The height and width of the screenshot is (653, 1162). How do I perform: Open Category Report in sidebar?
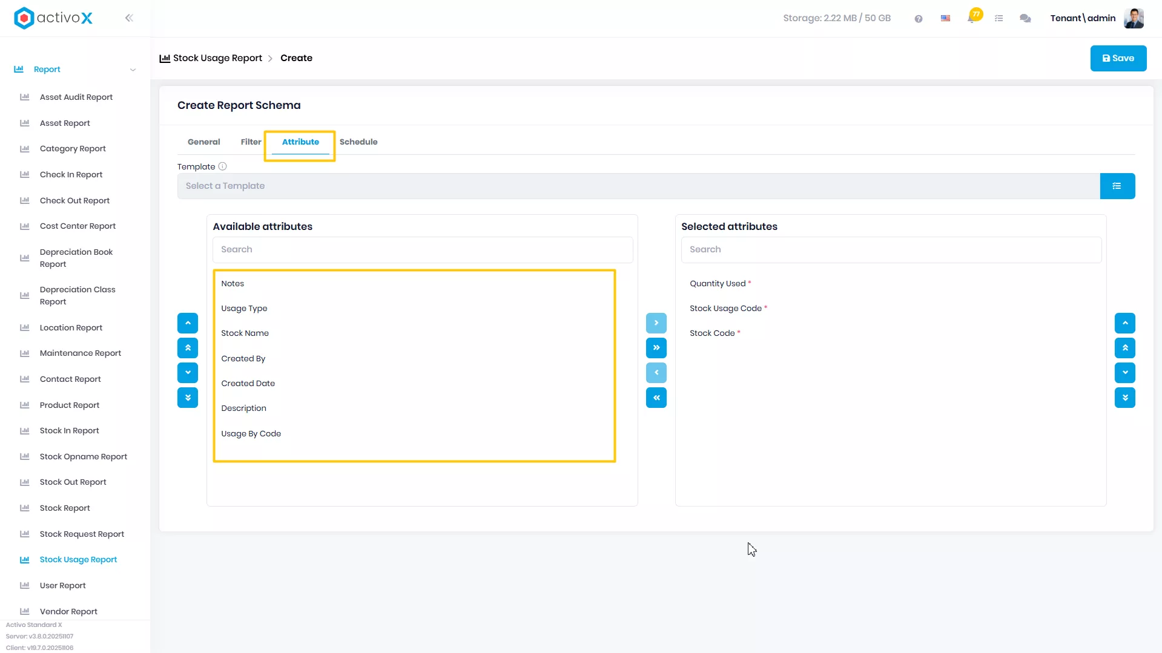(73, 149)
